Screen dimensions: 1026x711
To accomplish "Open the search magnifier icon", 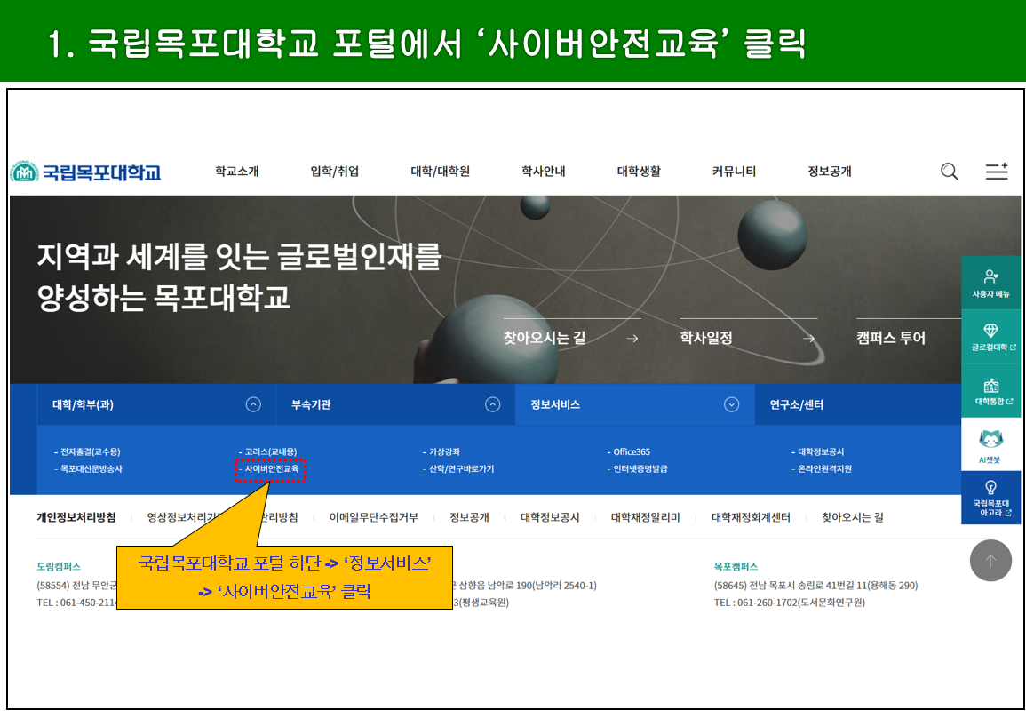I will pyautogui.click(x=950, y=172).
